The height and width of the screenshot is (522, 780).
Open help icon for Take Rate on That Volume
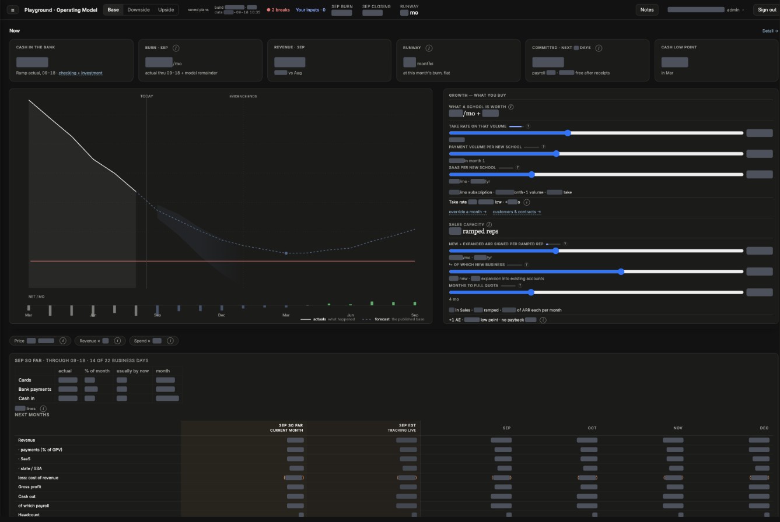click(x=529, y=126)
